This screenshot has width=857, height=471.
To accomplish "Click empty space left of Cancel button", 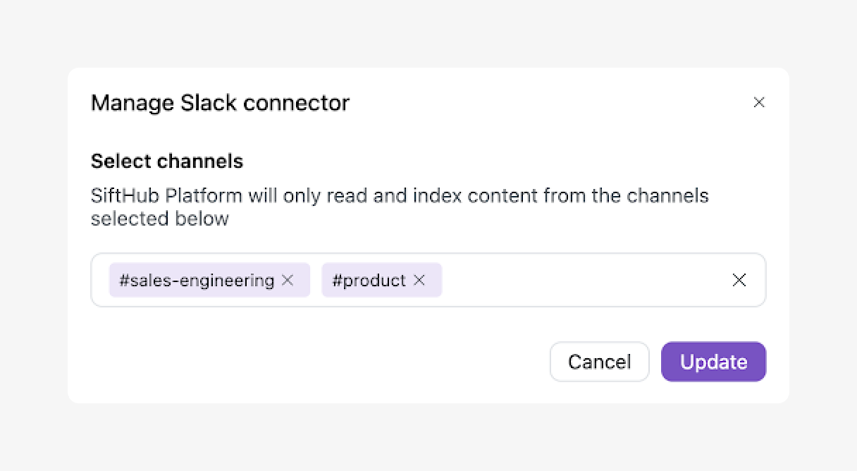I will click(x=352, y=362).
